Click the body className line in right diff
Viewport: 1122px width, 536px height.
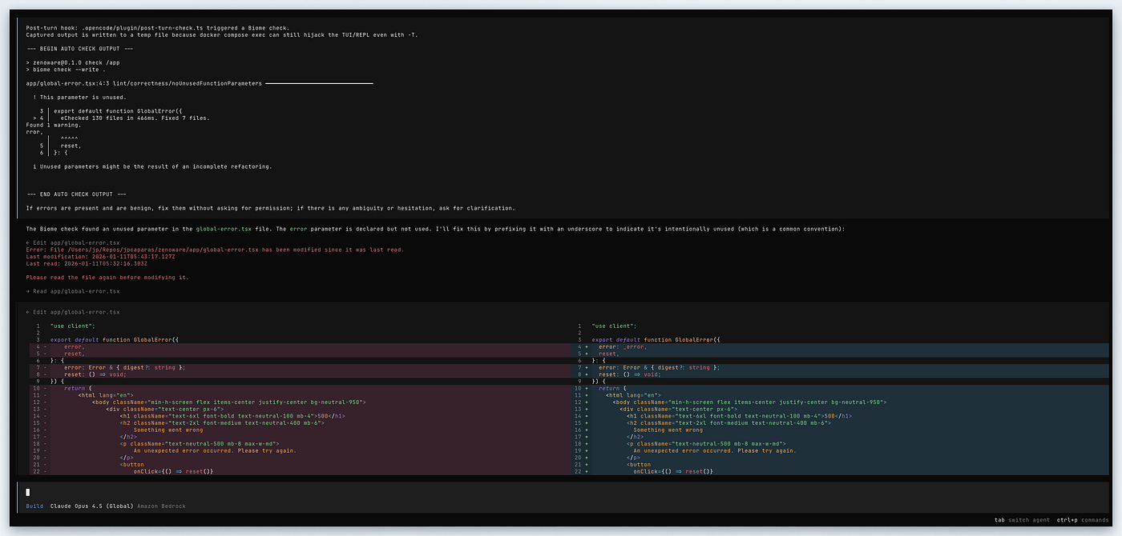click(749, 402)
